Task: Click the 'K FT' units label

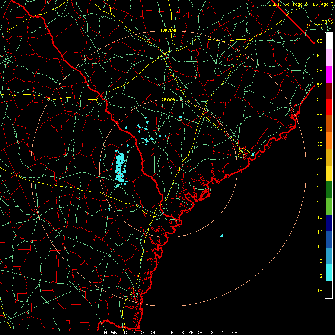Action: pyautogui.click(x=315, y=26)
